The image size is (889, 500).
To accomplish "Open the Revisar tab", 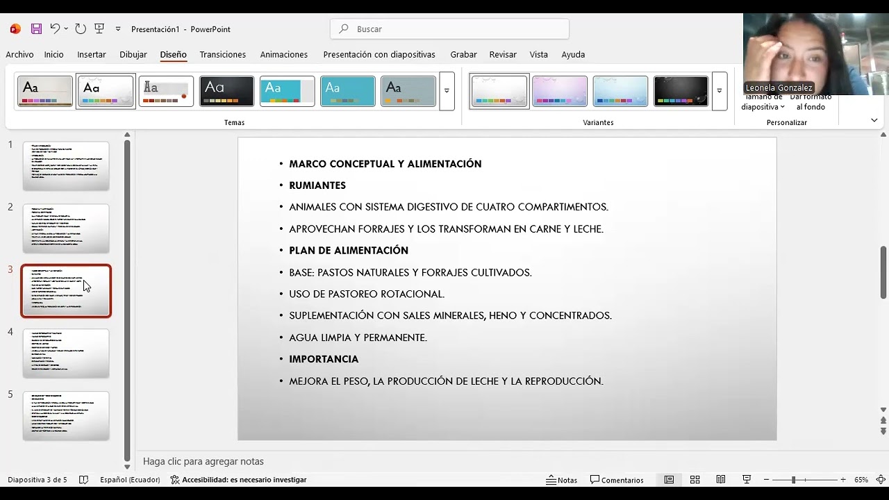I will pyautogui.click(x=503, y=54).
